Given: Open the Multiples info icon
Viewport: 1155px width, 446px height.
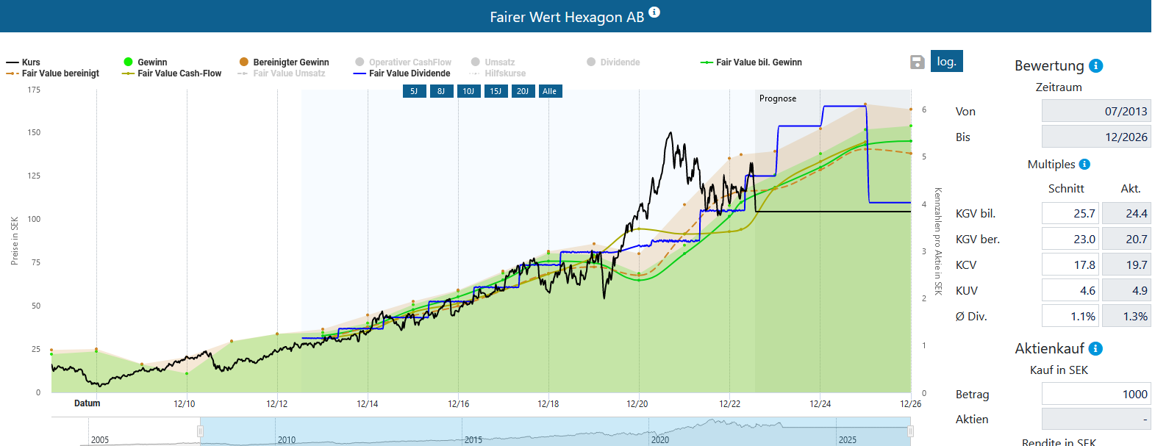Looking at the screenshot, I should tap(1084, 164).
